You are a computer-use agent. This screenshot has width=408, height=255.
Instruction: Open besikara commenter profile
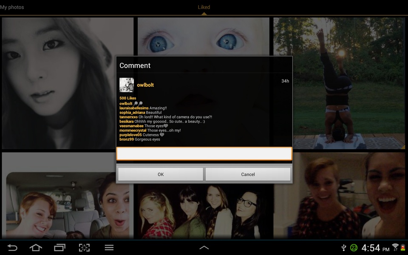point(127,121)
